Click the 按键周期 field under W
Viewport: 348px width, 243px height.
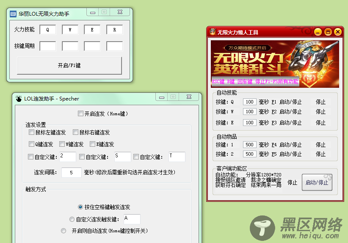pyautogui.click(x=70, y=46)
